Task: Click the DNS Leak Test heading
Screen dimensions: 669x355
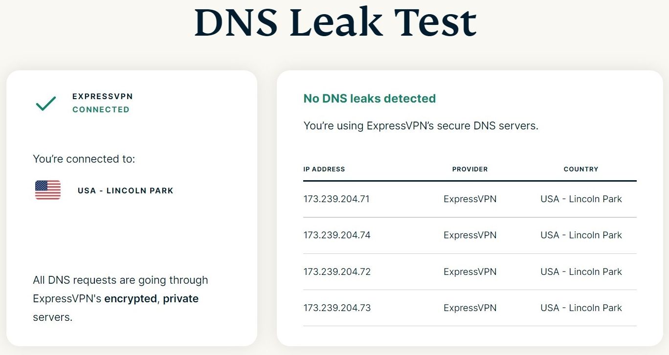Action: (x=335, y=22)
